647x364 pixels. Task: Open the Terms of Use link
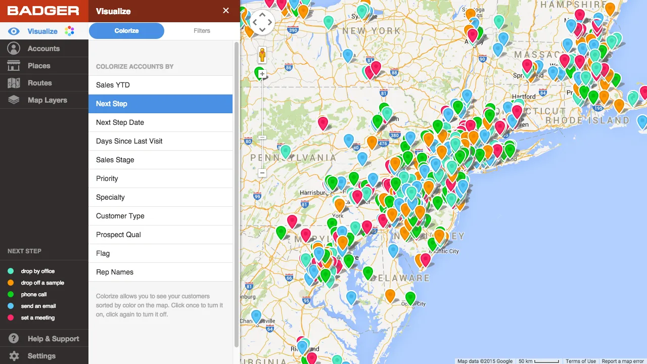click(x=581, y=361)
